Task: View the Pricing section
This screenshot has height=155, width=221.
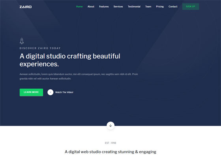Action: click(160, 6)
